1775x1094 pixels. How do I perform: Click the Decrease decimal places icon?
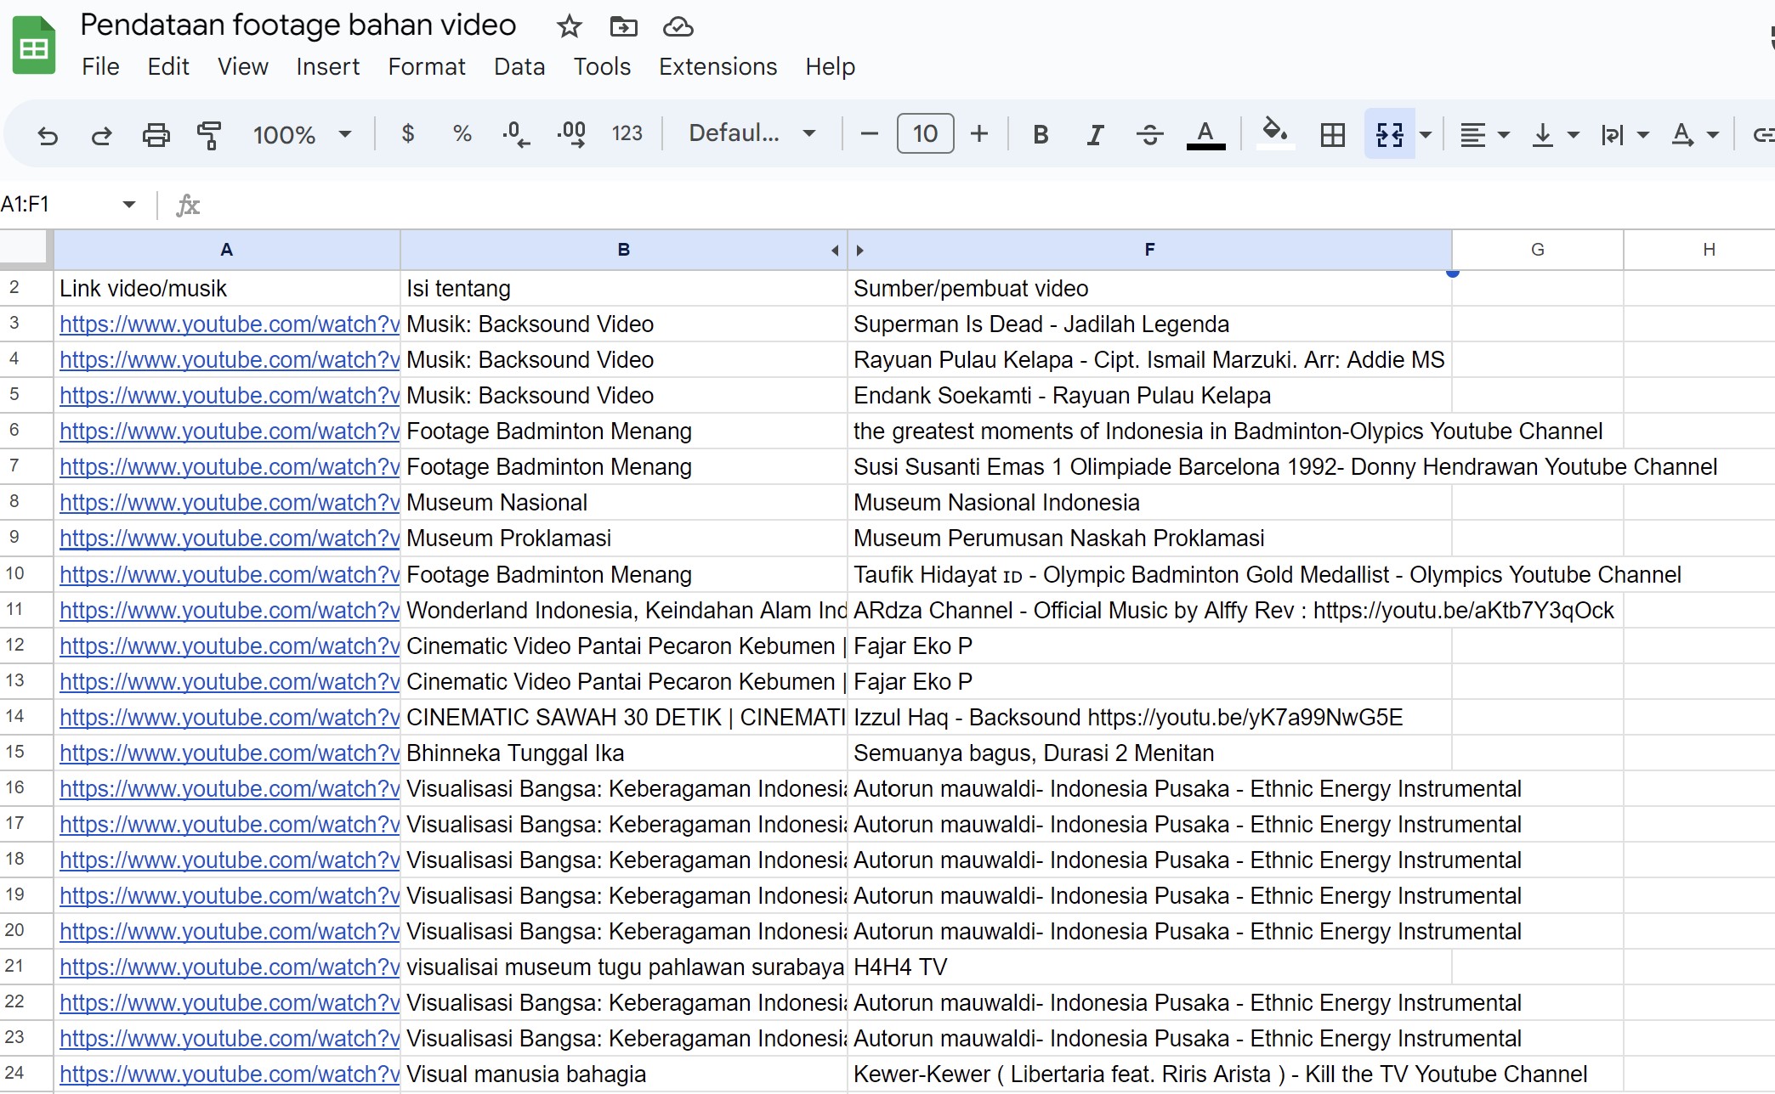(515, 135)
